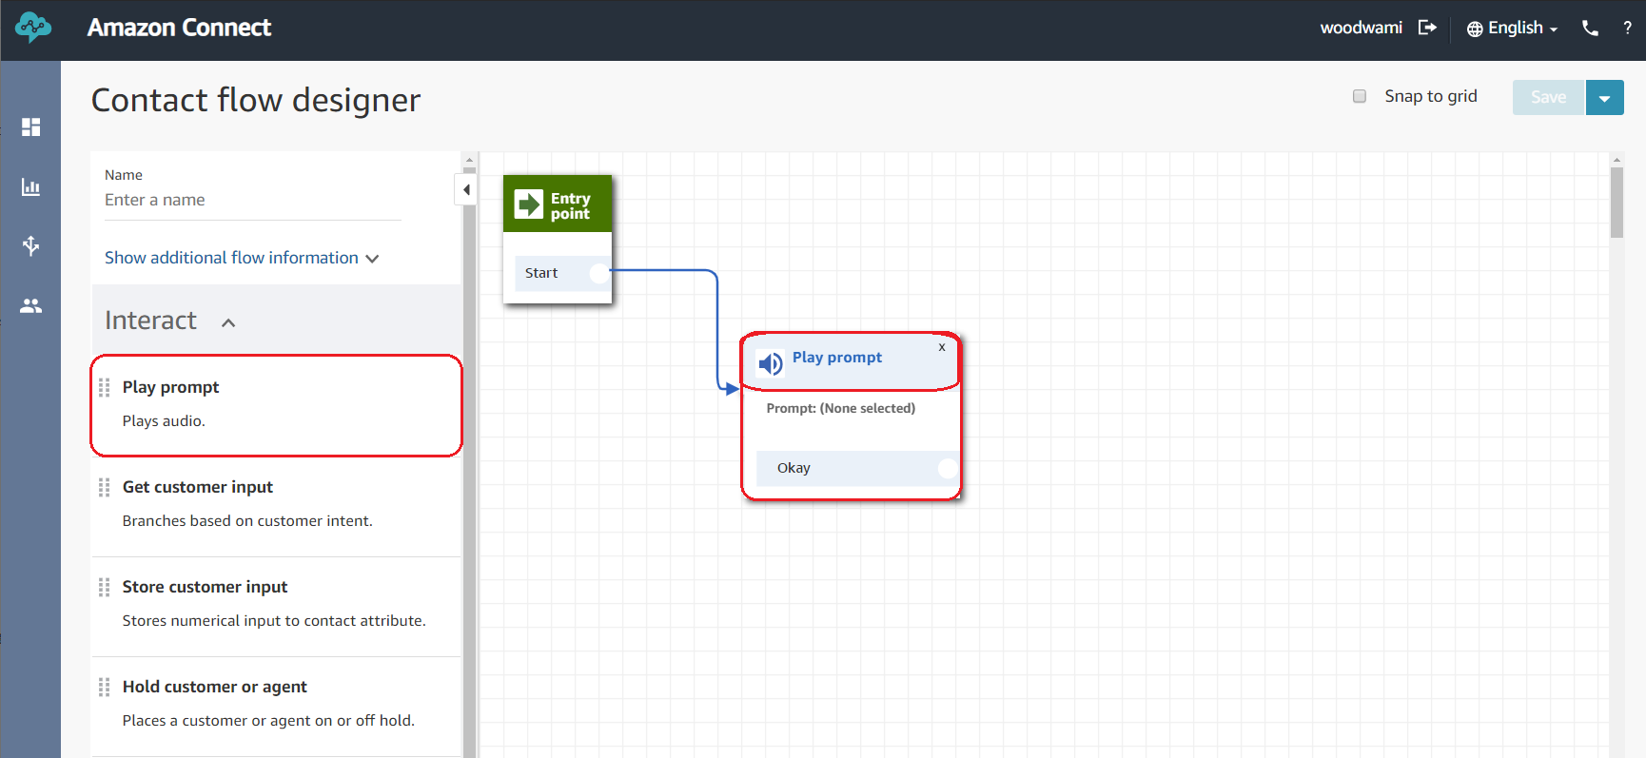Viewport: 1646px width, 758px height.
Task: Open the metrics bar chart sidebar icon
Action: [30, 187]
